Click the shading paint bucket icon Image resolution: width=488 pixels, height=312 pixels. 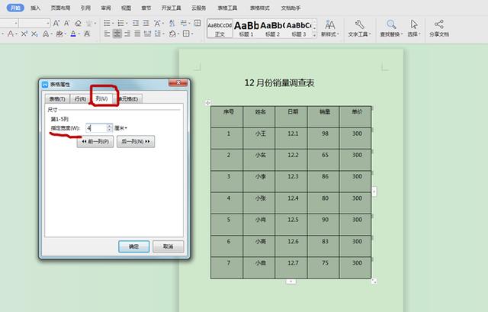pos(172,34)
